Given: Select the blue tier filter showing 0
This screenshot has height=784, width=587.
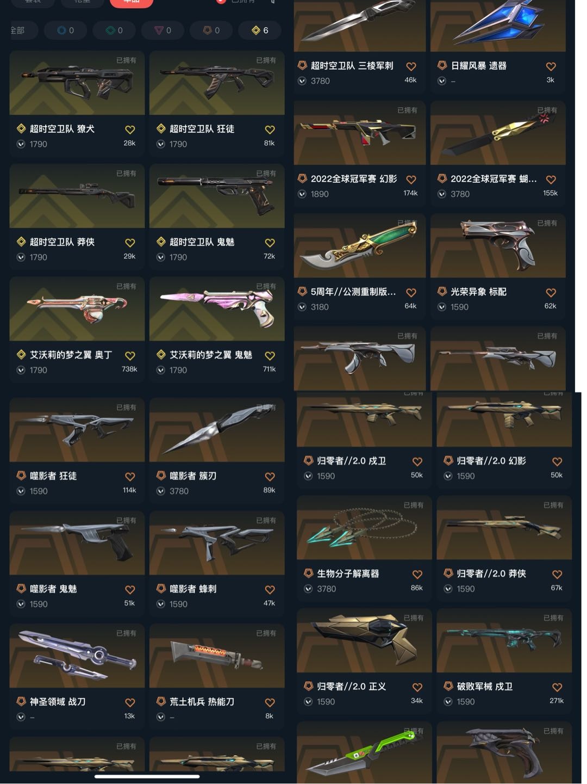Looking at the screenshot, I should pyautogui.click(x=66, y=30).
